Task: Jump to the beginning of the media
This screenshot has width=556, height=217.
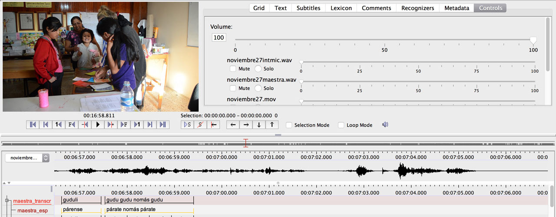Action: point(32,125)
